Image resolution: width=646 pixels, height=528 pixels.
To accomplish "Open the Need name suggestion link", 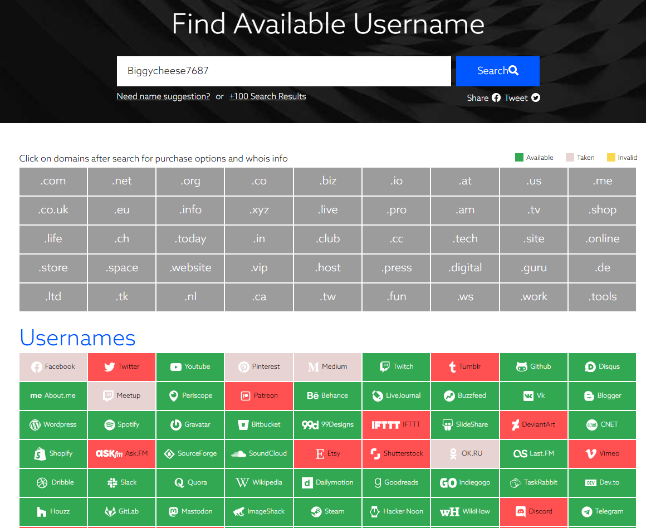I will click(163, 96).
